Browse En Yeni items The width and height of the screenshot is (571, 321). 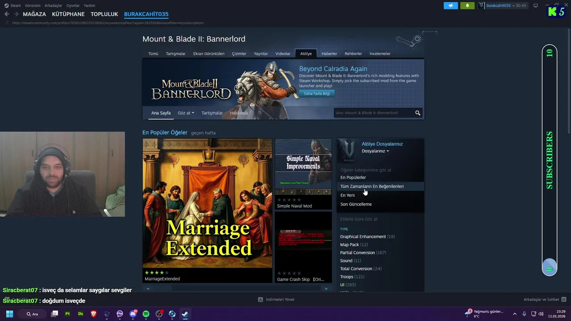point(380,195)
